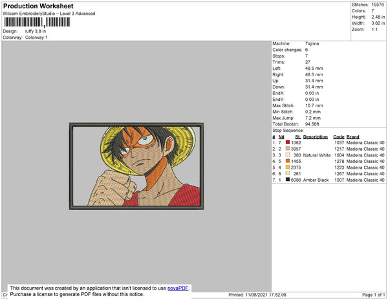The width and height of the screenshot is (388, 300).
Task: Click the Machine value 'Tajima'
Action: 312,43
